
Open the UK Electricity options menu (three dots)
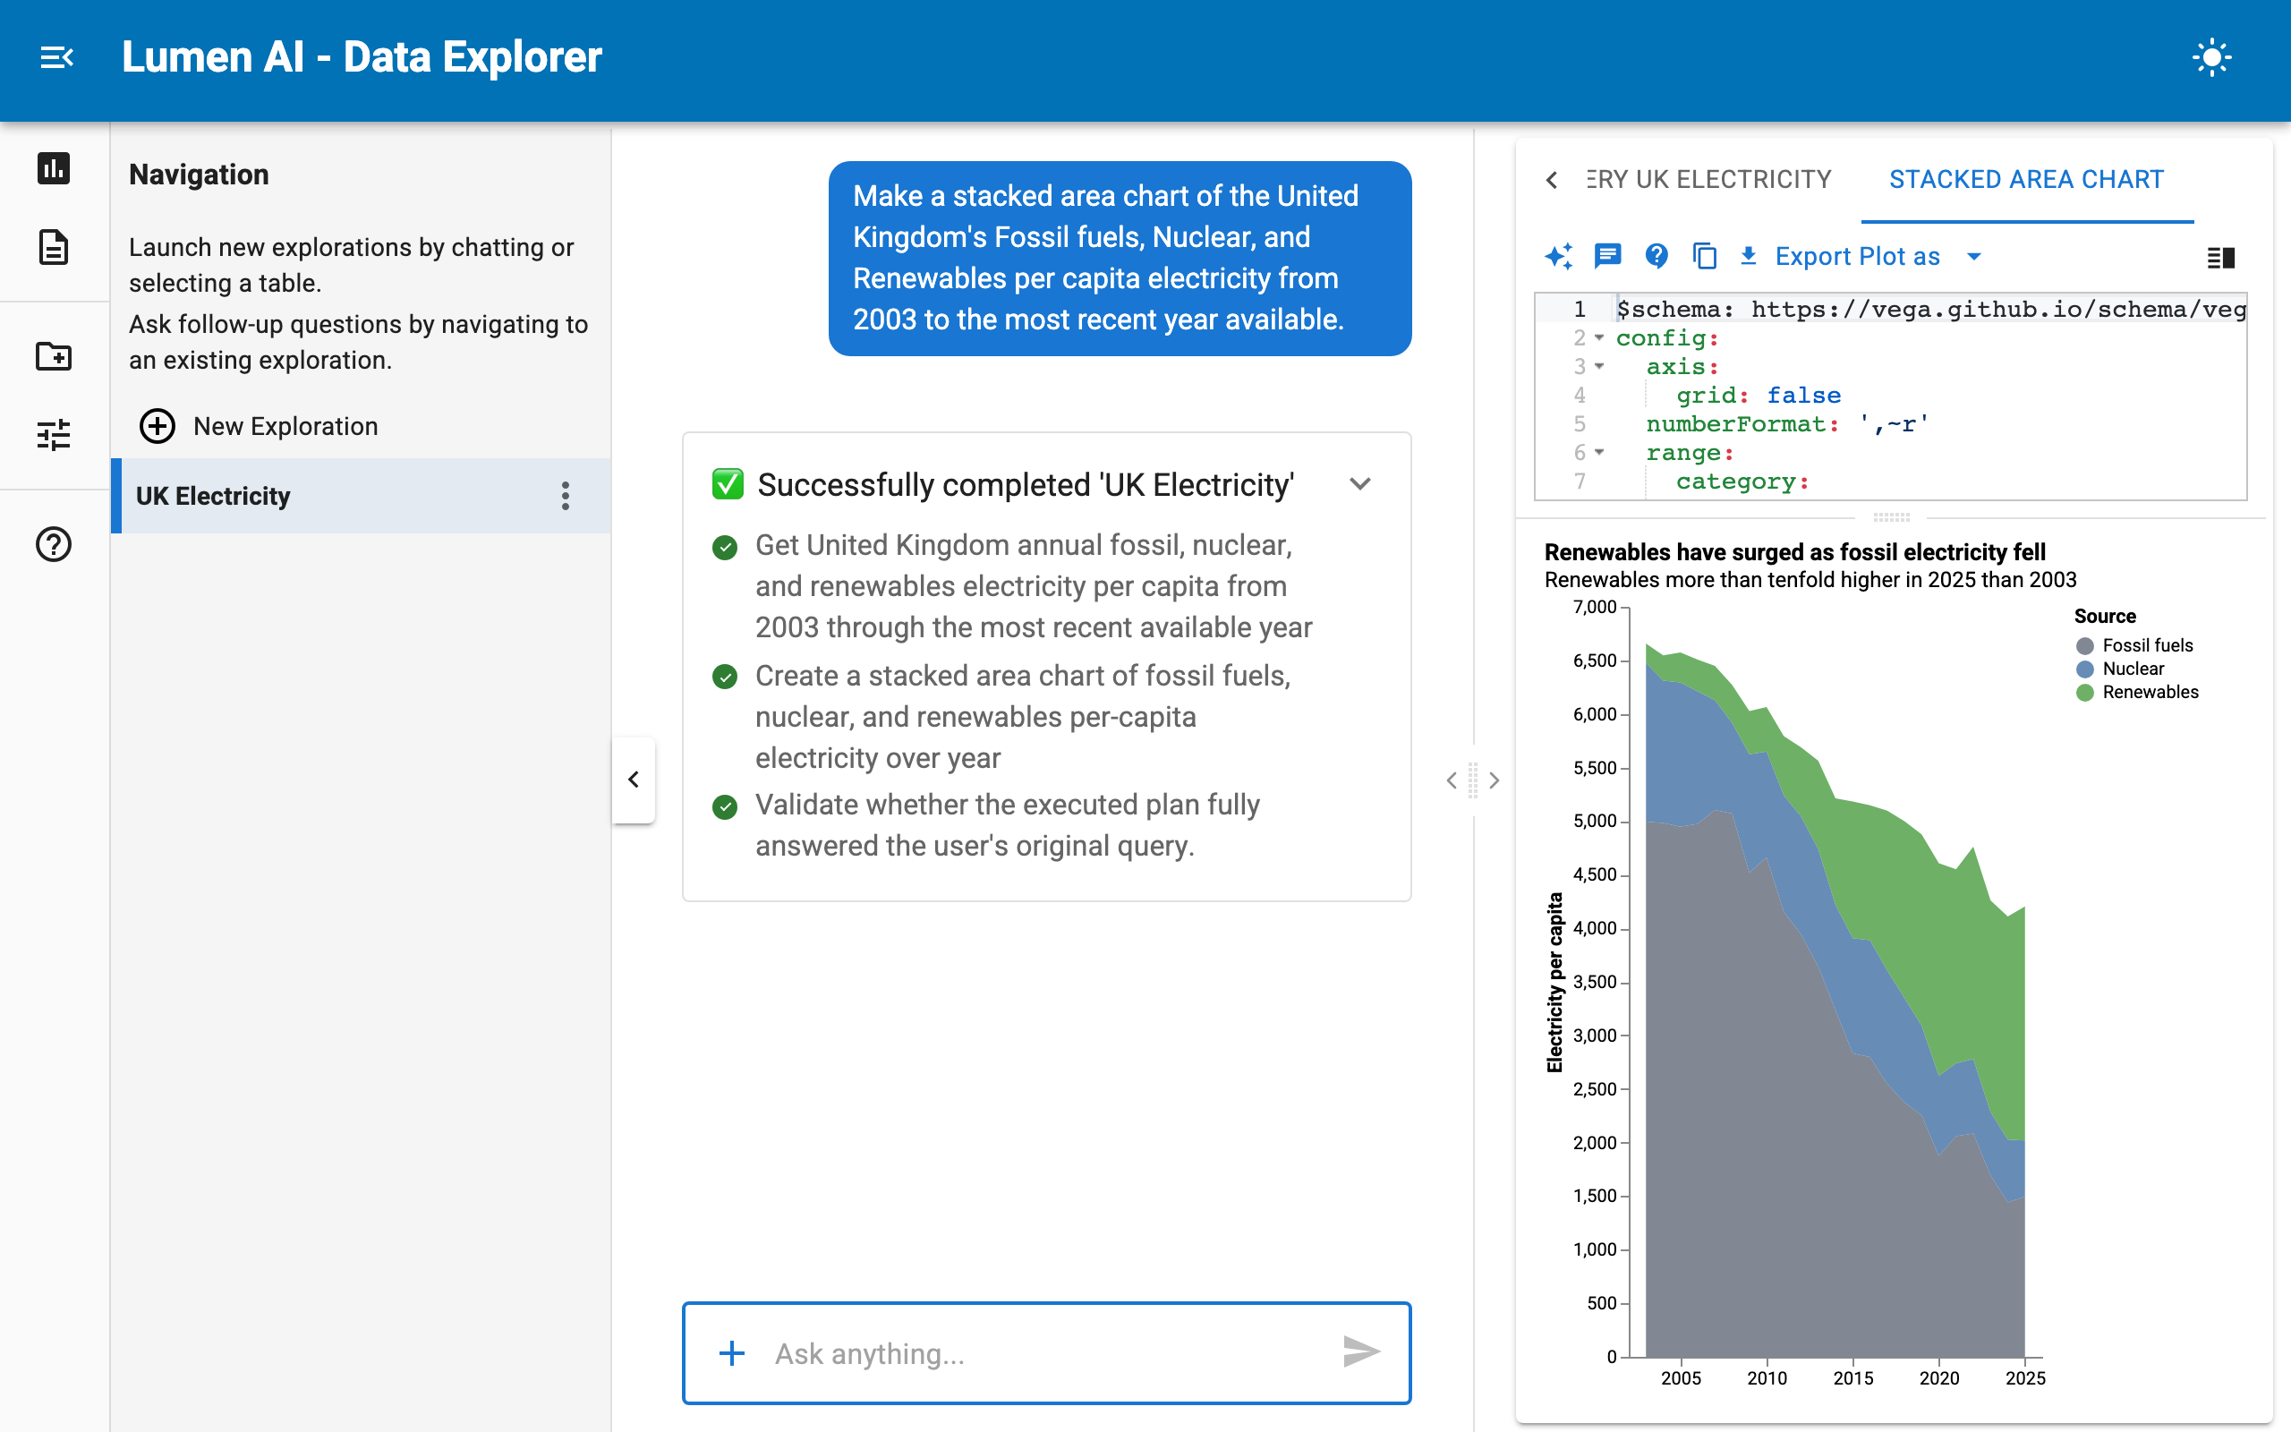point(566,496)
